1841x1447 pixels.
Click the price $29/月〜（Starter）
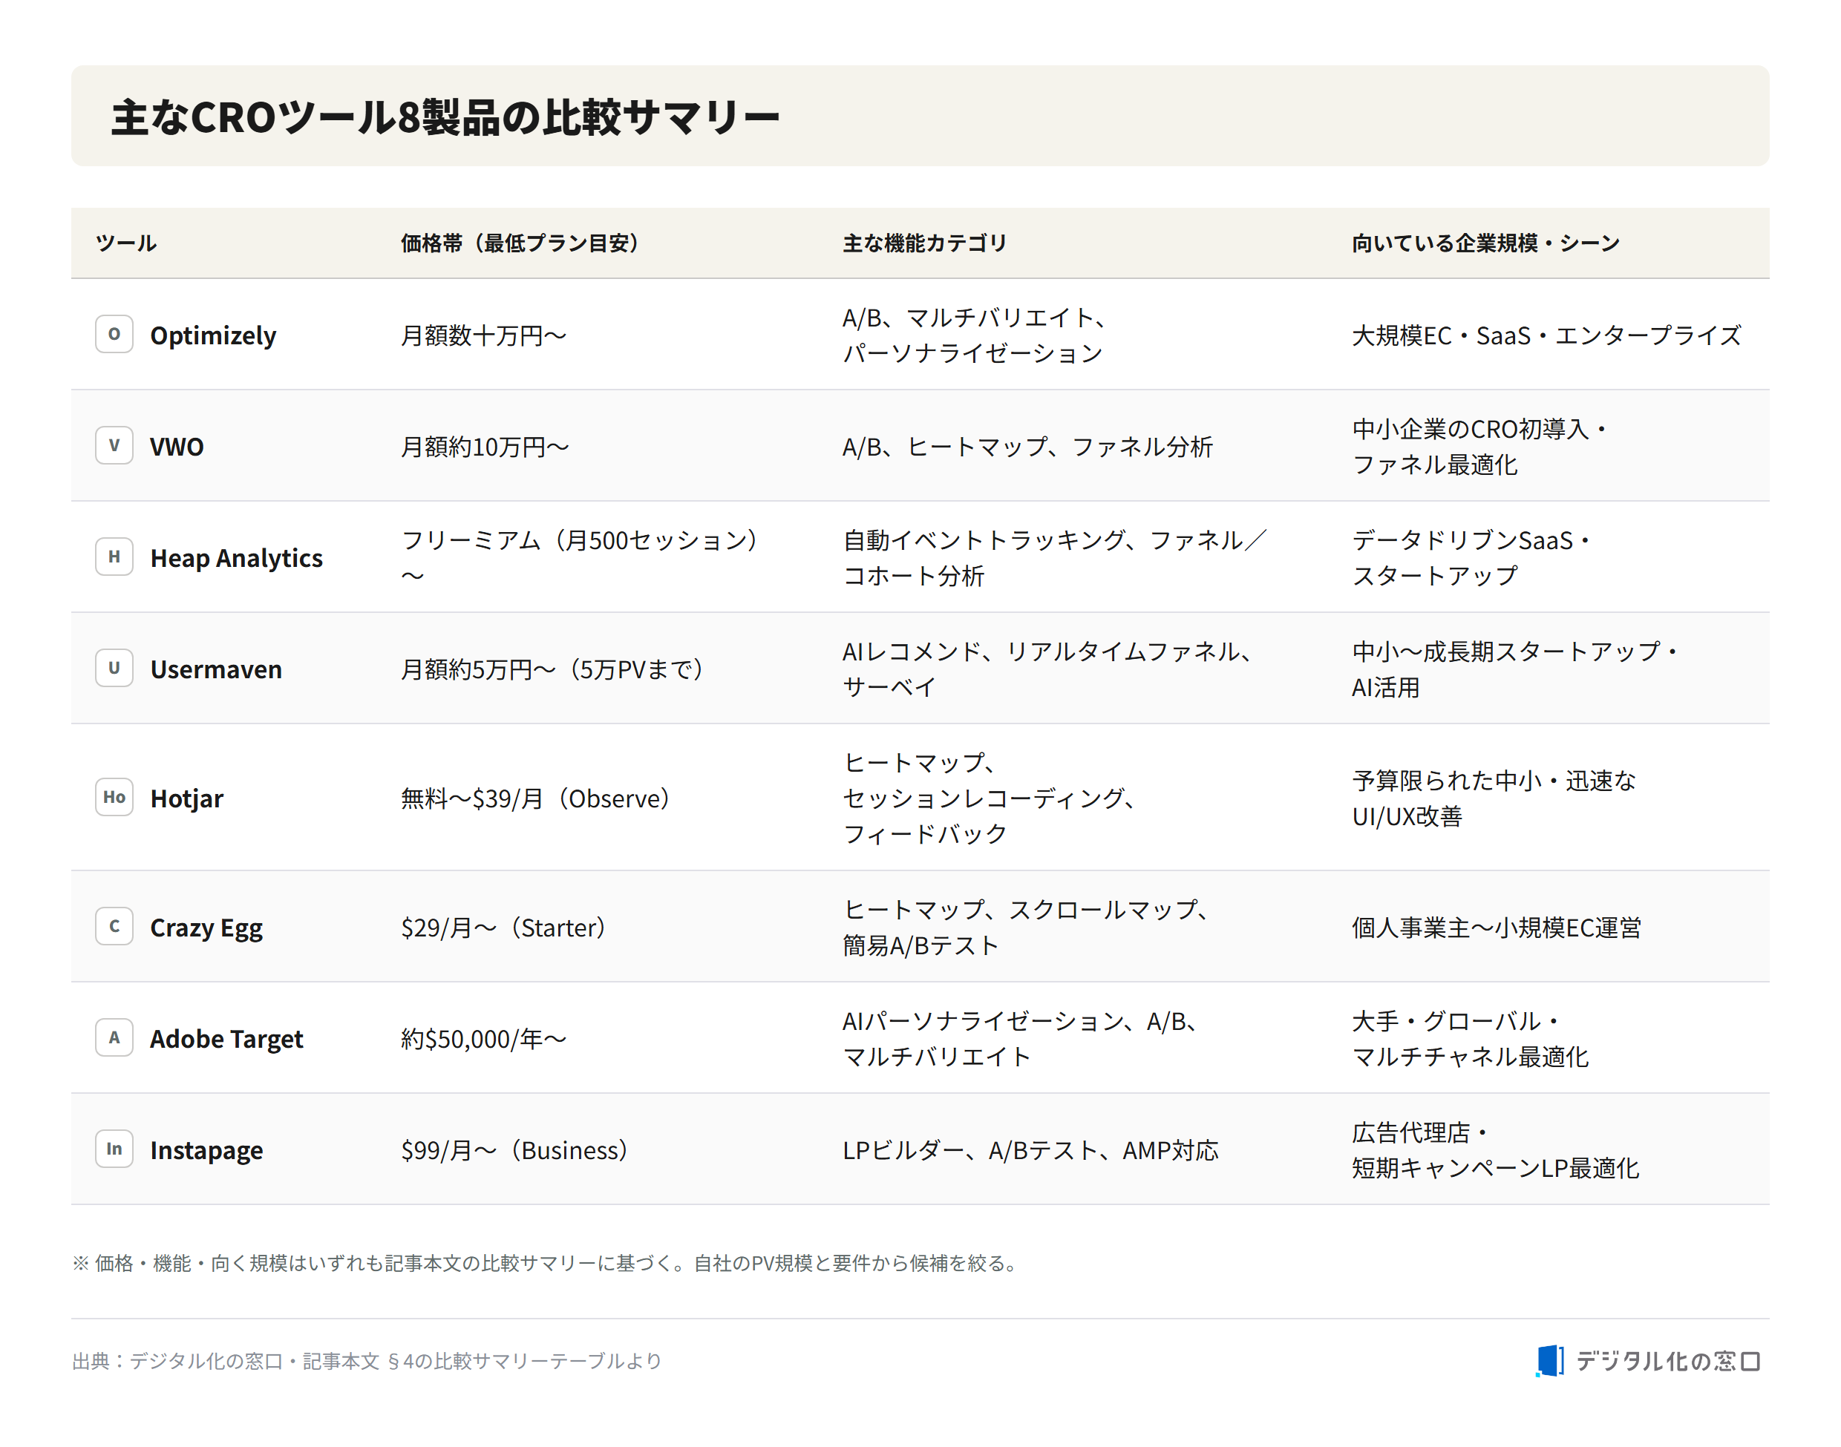coord(503,928)
